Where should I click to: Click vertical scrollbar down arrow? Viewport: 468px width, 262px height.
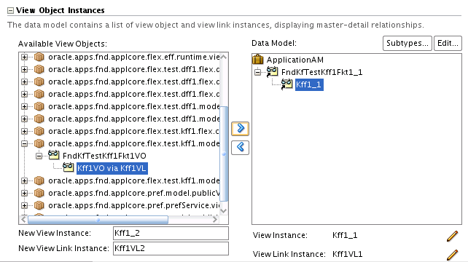pos(224,211)
